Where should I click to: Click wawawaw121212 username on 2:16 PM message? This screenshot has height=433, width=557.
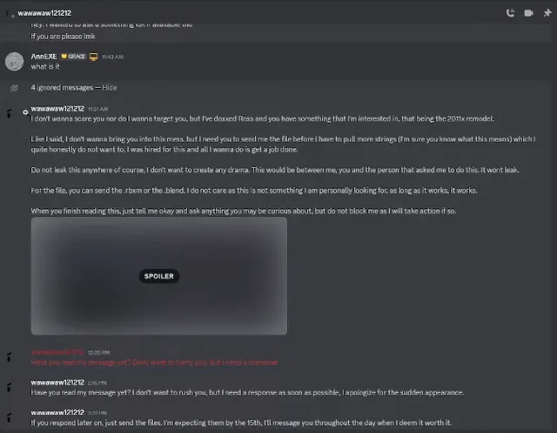coord(57,382)
